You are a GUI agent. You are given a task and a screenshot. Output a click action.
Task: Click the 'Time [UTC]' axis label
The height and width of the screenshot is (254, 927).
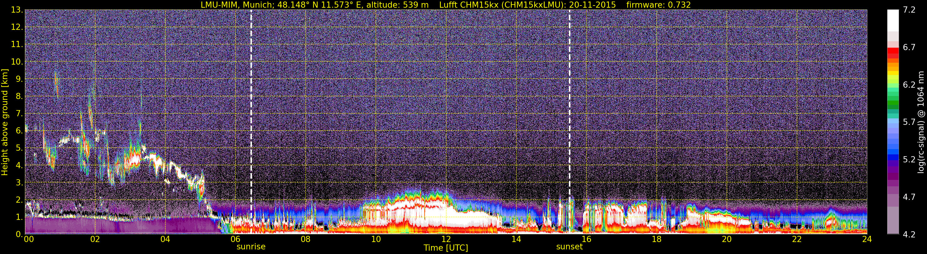[446, 248]
